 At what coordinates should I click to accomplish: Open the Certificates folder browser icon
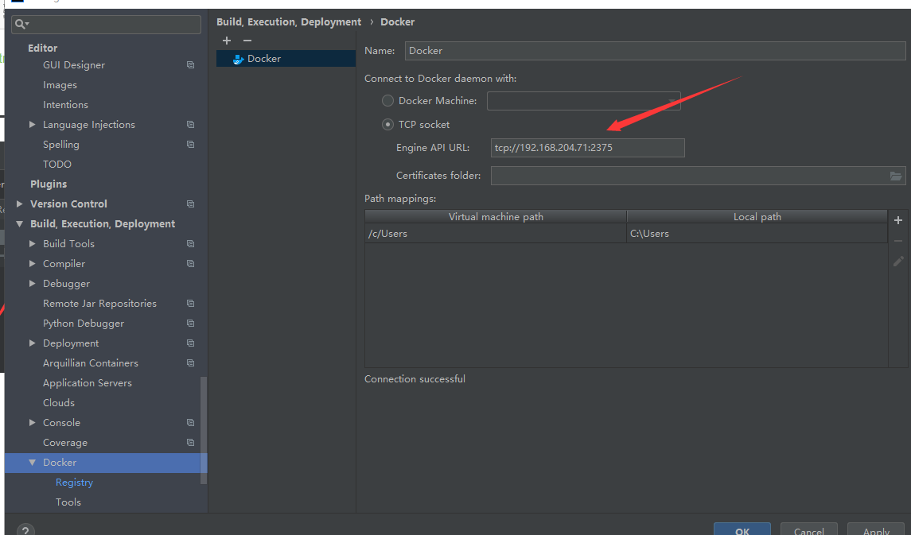(896, 176)
